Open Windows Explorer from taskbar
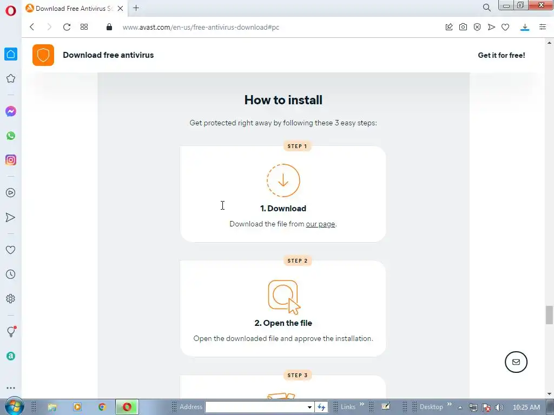554x415 pixels. (x=52, y=407)
